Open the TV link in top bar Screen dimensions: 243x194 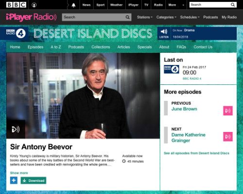tap(146, 5)
